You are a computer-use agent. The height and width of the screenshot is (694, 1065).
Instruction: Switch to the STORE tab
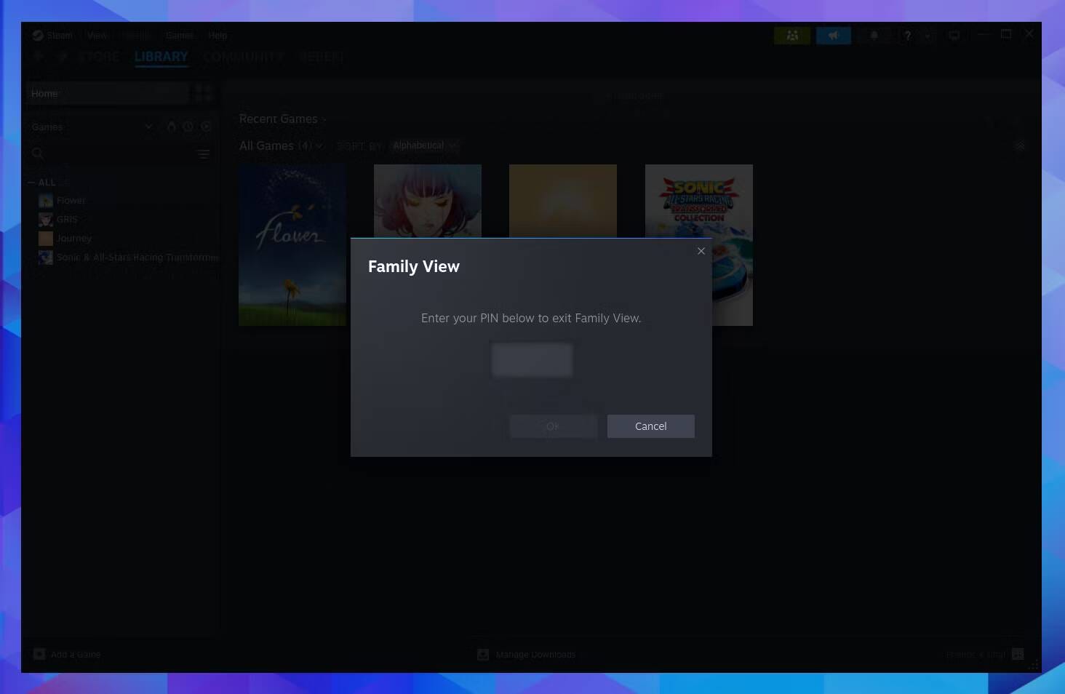click(100, 56)
